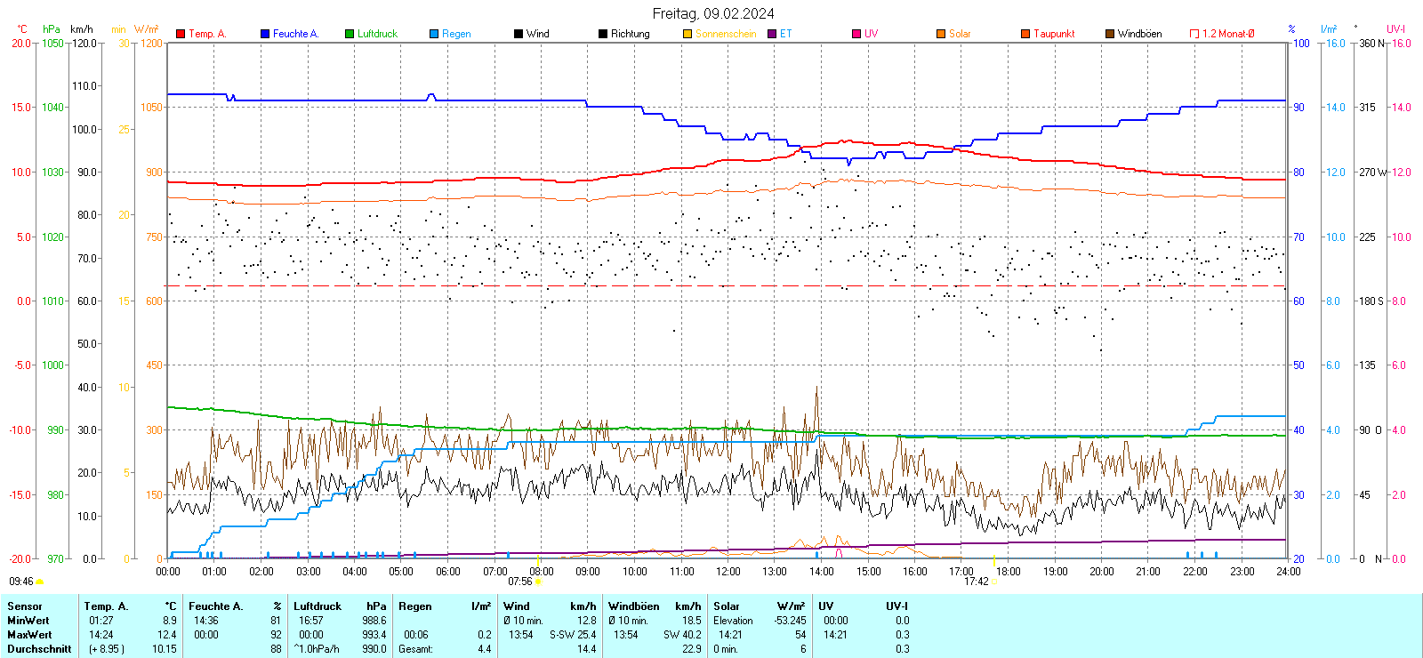
Task: Toggle the black Richtung legend box
Action: coord(603,34)
